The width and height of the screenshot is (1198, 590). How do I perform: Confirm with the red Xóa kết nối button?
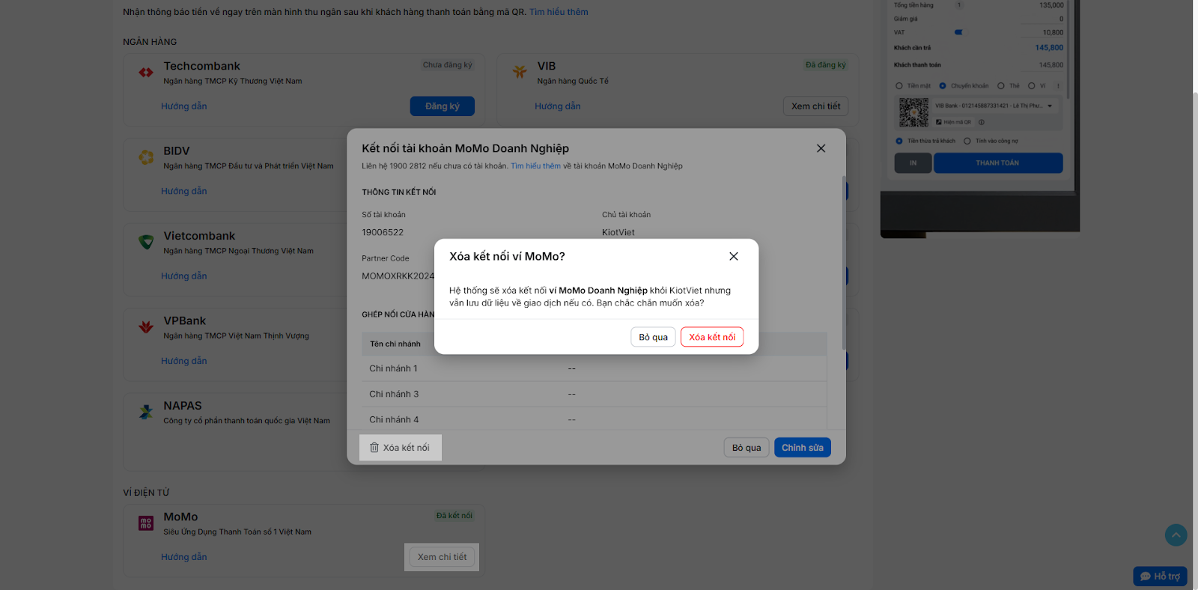pos(711,337)
